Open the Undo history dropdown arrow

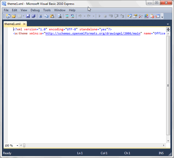tap(84, 16)
